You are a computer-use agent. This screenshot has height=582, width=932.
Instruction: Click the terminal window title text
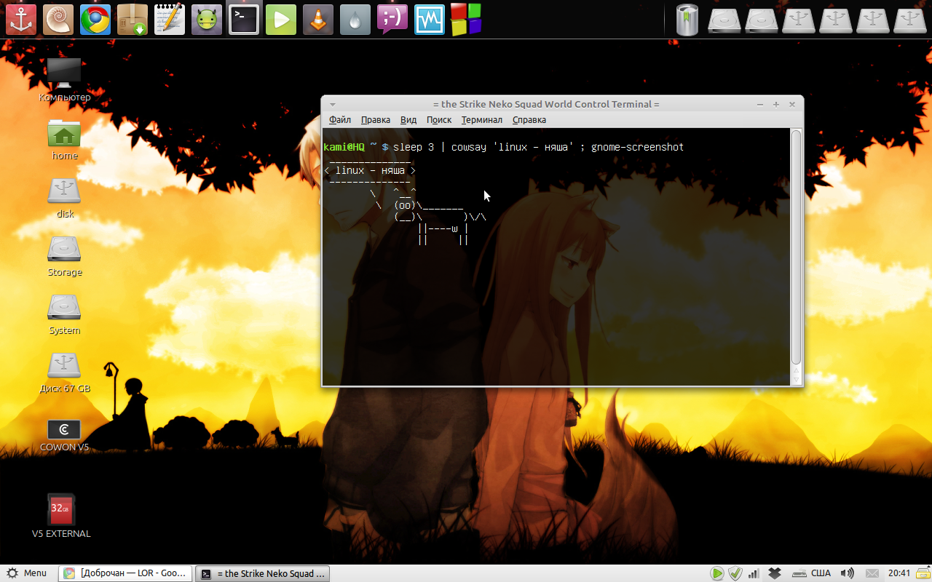546,104
